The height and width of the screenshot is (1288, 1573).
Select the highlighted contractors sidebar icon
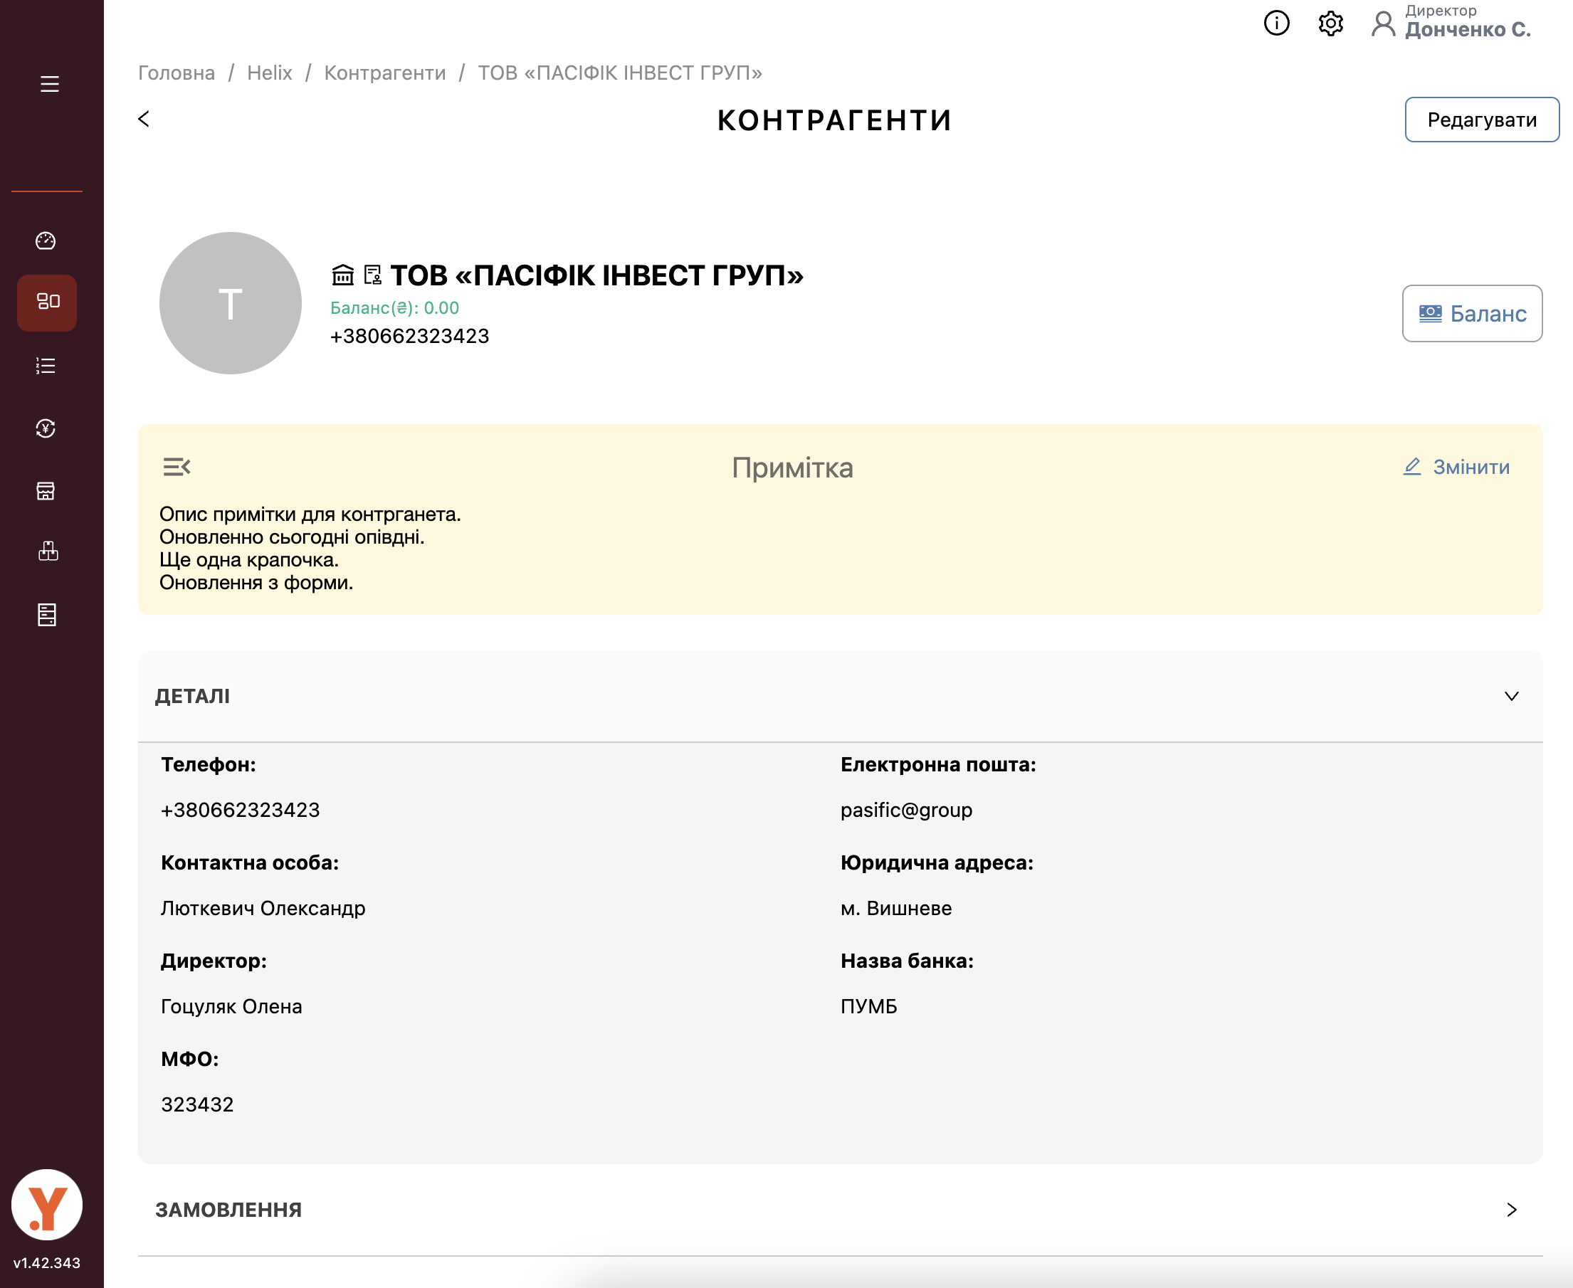click(47, 302)
